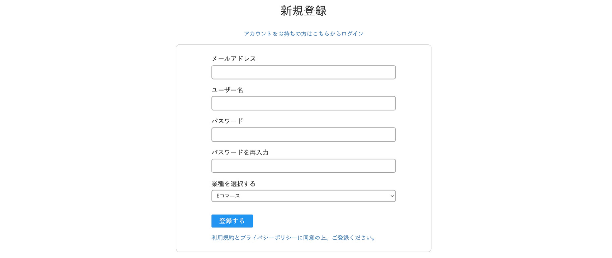
Task: Open the login link for existing account holders
Action: [x=303, y=34]
